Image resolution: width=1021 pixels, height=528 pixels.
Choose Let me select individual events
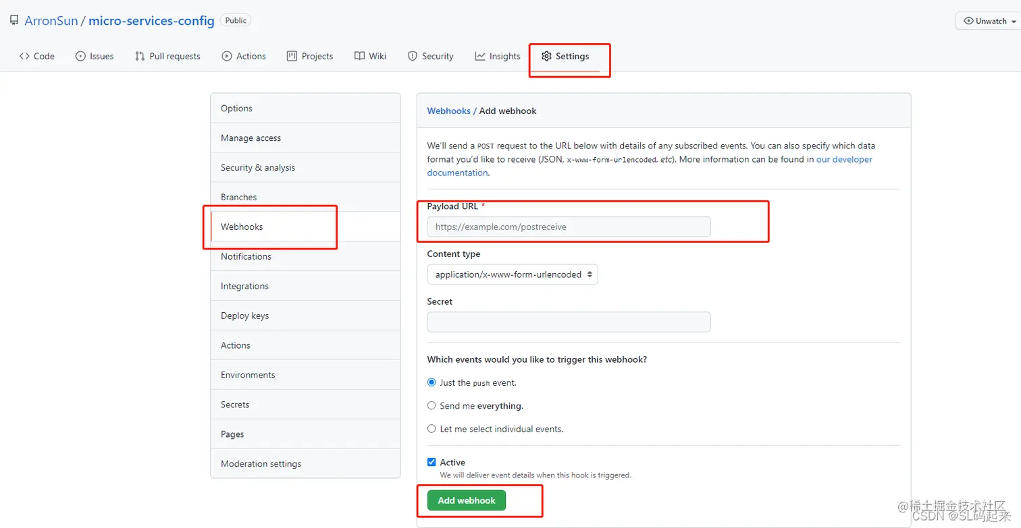coord(431,428)
